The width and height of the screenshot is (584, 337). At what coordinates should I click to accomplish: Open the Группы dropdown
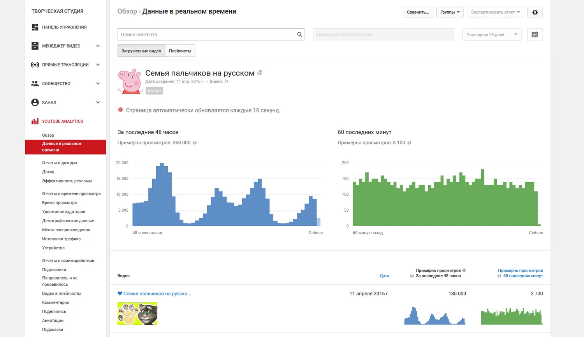pyautogui.click(x=450, y=12)
